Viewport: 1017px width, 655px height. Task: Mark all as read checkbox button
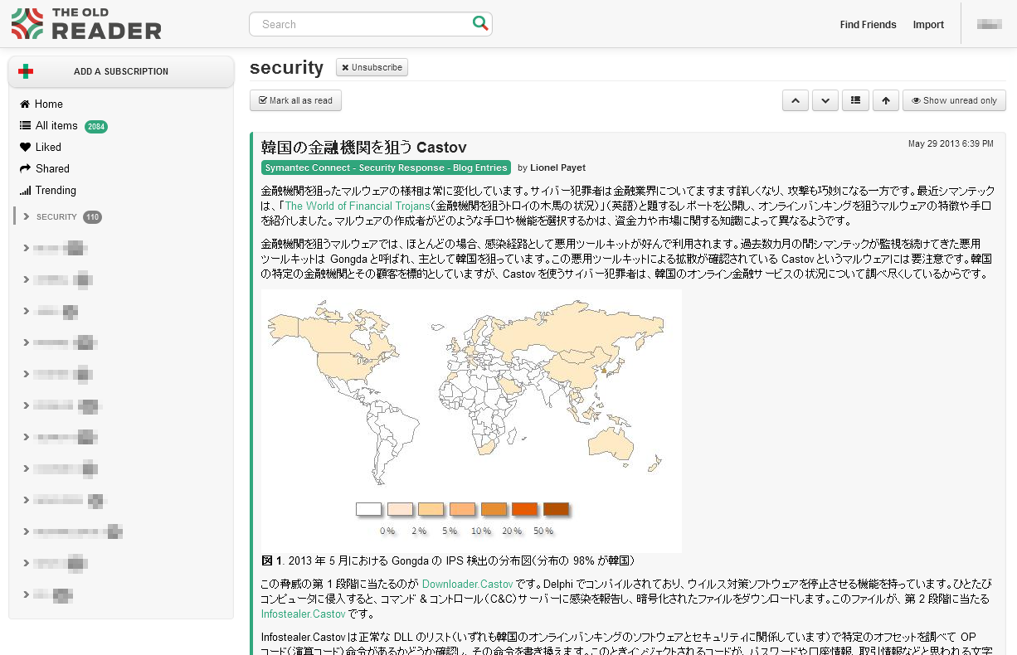[x=295, y=100]
